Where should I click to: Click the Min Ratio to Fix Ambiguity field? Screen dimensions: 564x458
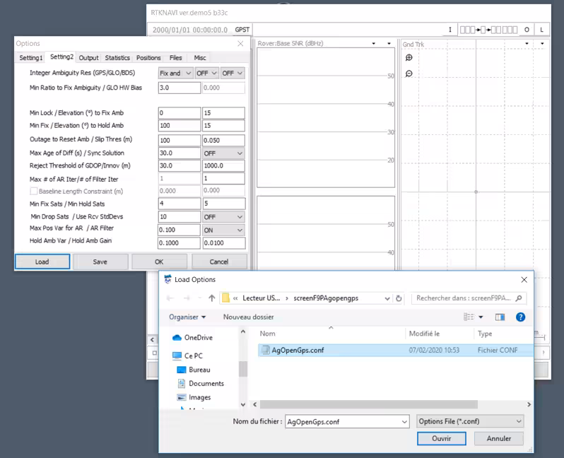(x=179, y=88)
